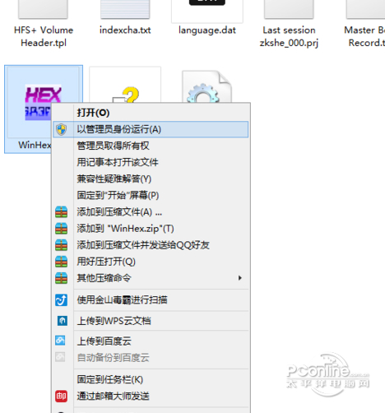Click the red mail master icon
The image size is (385, 413).
[61, 397]
